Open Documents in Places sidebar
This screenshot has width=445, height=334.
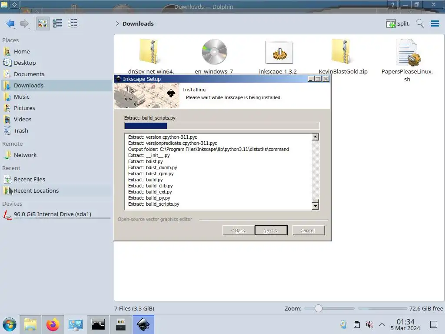57,74
